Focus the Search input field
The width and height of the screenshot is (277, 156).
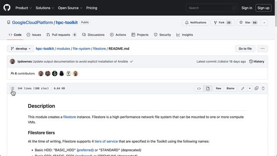(212, 8)
